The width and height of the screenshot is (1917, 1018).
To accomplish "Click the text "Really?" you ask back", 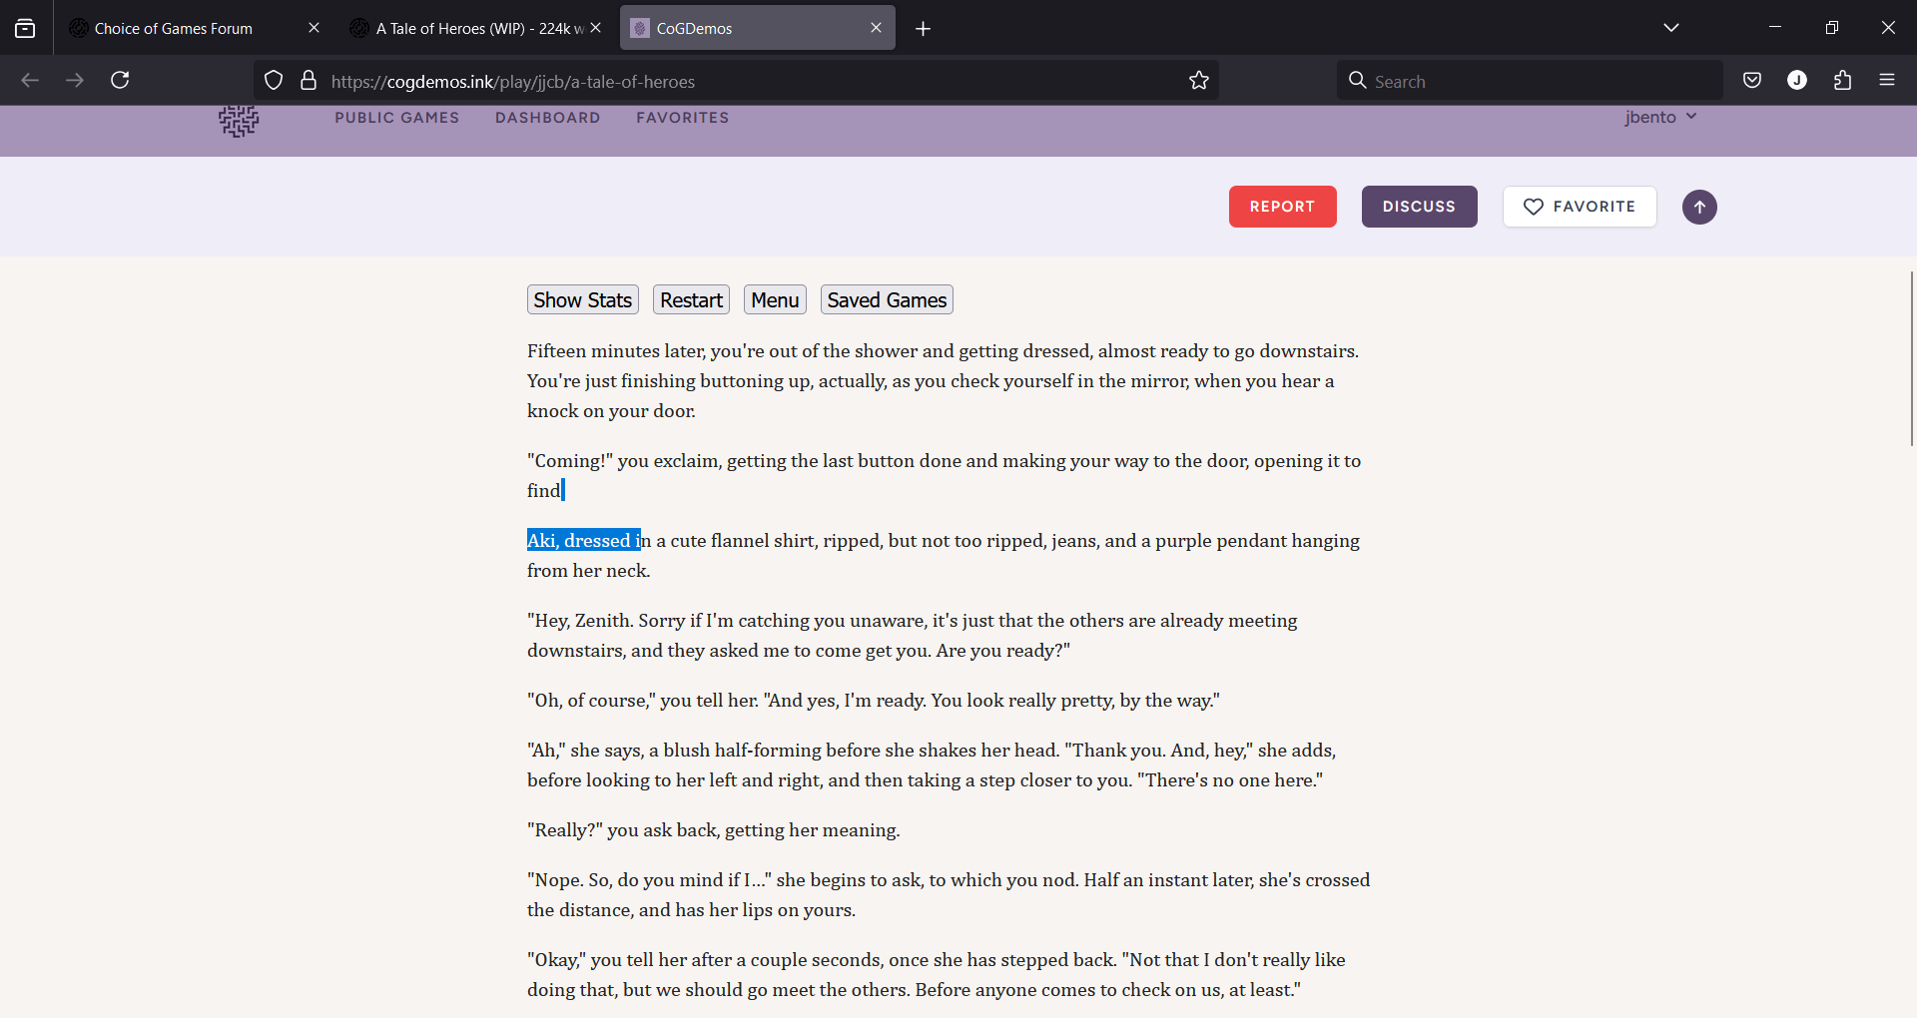I will click(x=714, y=829).
